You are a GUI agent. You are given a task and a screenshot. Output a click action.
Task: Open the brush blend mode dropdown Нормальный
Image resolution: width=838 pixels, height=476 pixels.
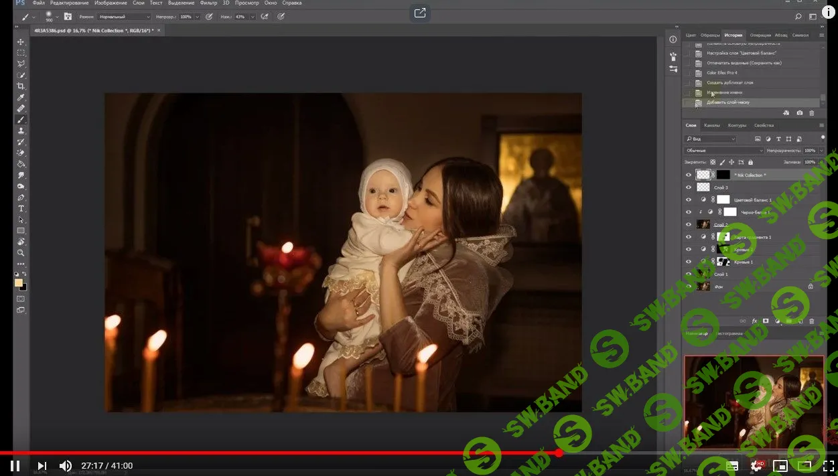click(x=124, y=16)
